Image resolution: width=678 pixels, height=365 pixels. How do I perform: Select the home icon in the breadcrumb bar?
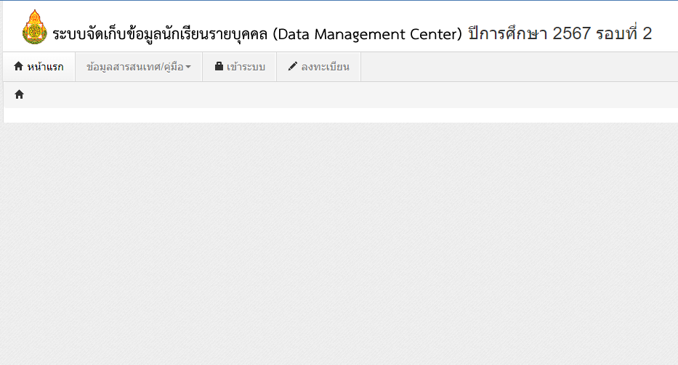20,94
